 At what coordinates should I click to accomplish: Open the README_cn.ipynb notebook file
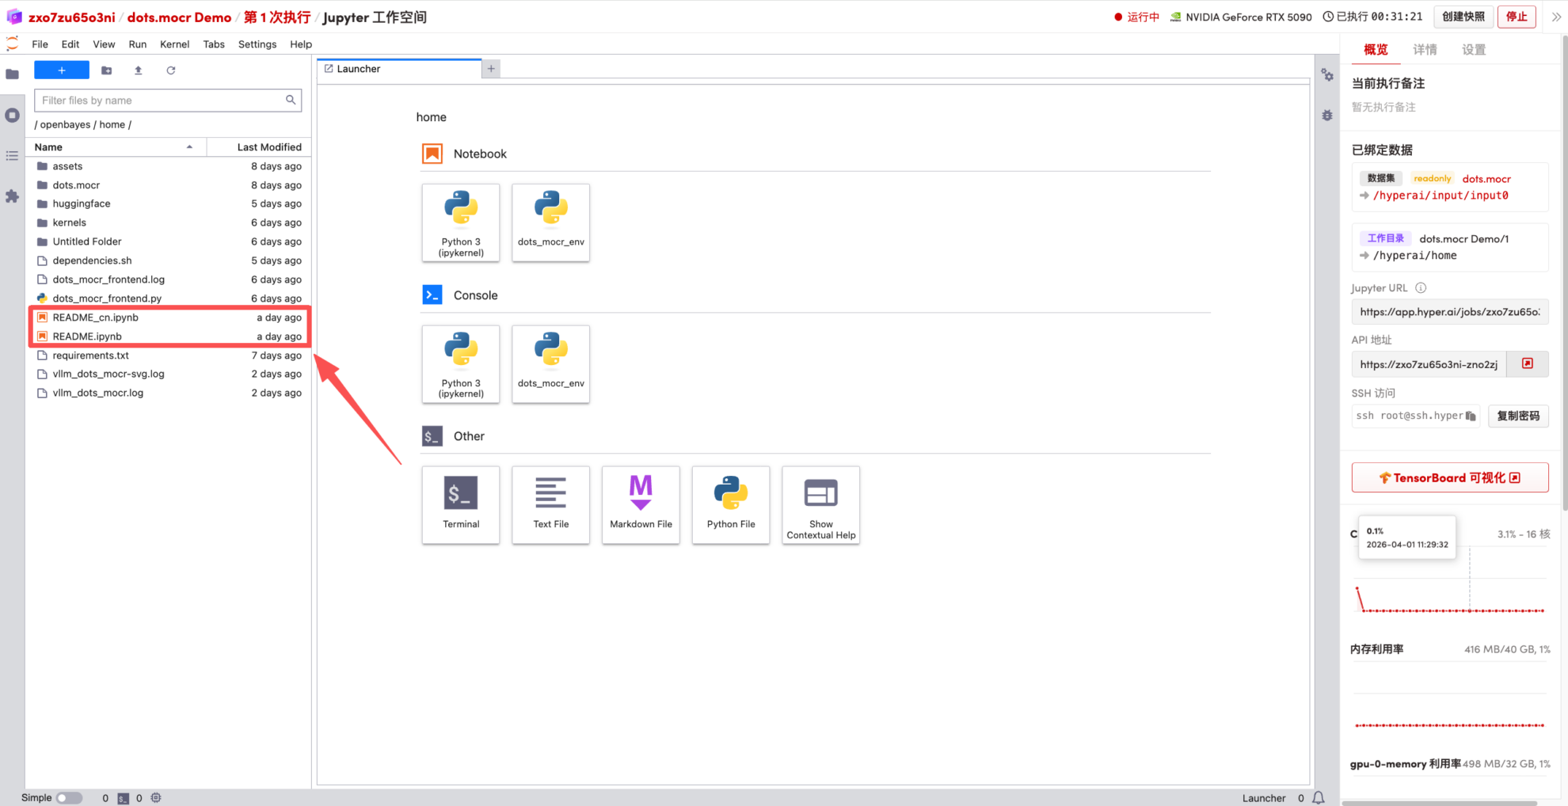(96, 317)
